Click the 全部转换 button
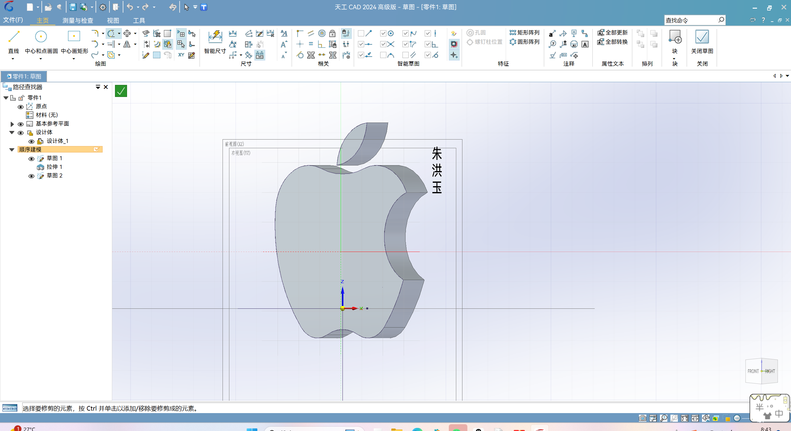Screen dimensions: 791x431 coord(612,42)
